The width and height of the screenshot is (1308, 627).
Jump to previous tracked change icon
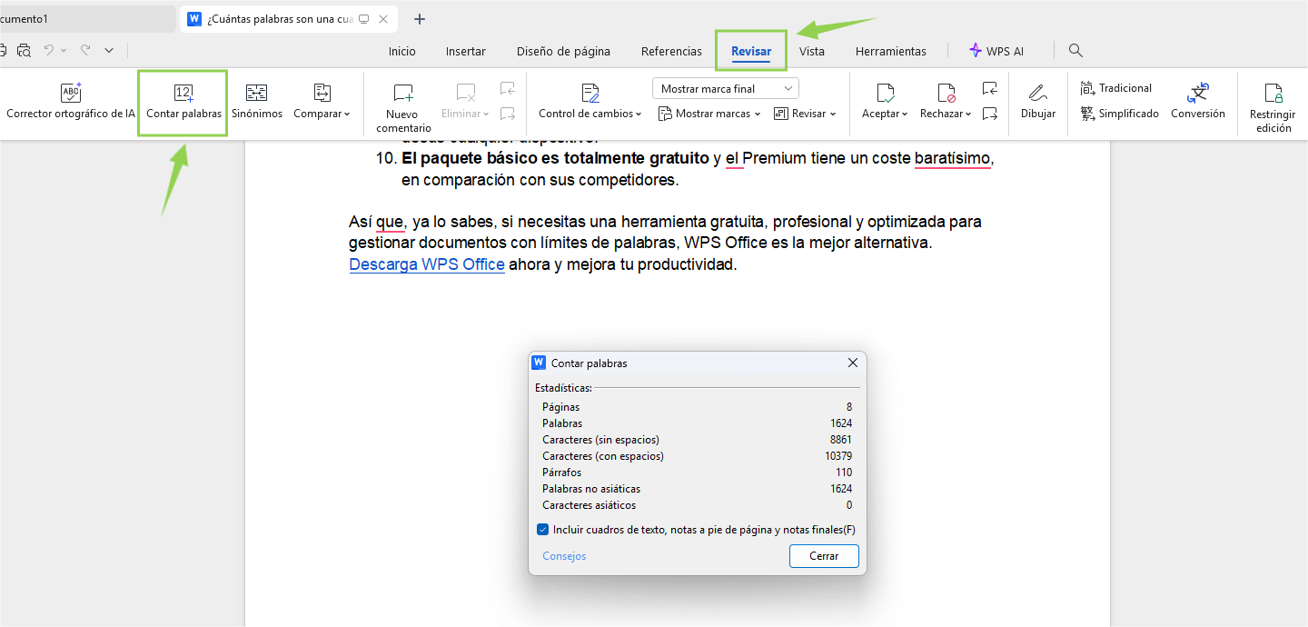990,88
